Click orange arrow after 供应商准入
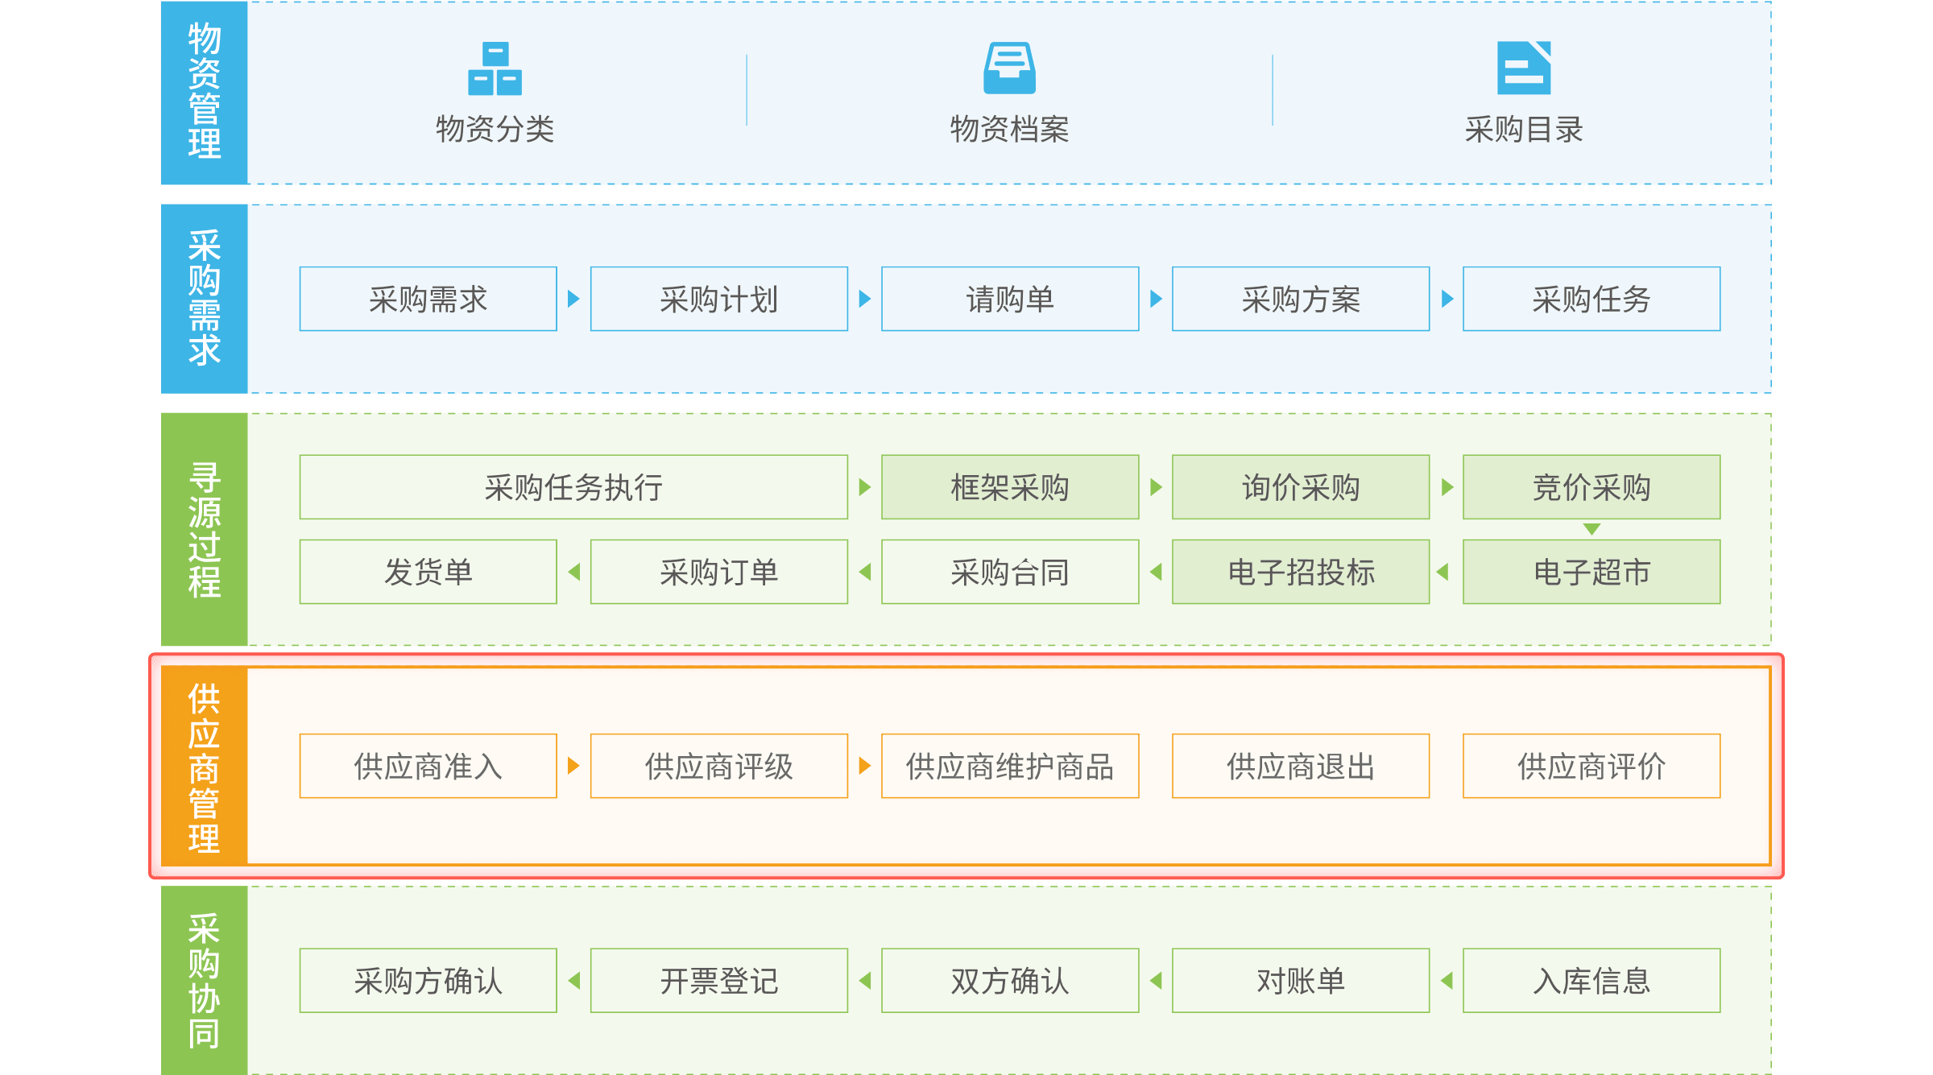Screen dimensions: 1933x1075 (573, 765)
